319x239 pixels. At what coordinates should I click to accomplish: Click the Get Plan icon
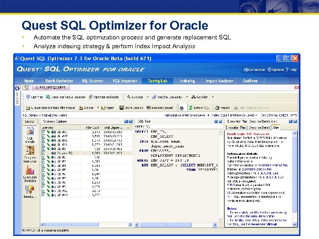point(194,97)
